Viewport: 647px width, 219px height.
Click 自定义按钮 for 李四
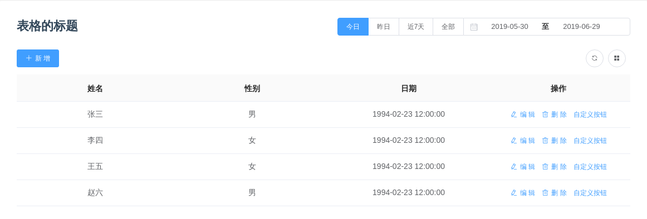(590, 141)
